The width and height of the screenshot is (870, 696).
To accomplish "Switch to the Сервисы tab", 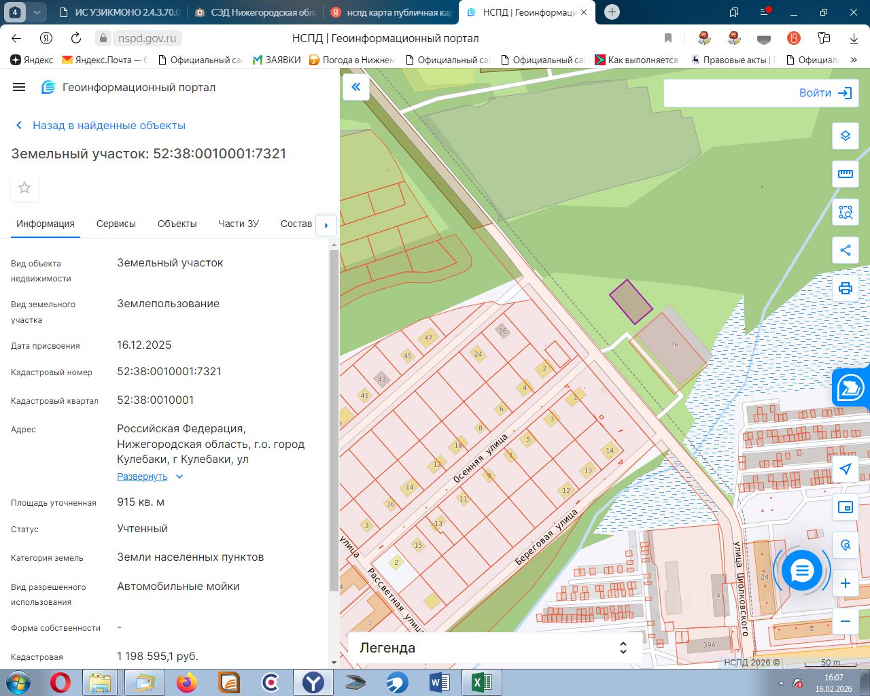I will (x=116, y=224).
